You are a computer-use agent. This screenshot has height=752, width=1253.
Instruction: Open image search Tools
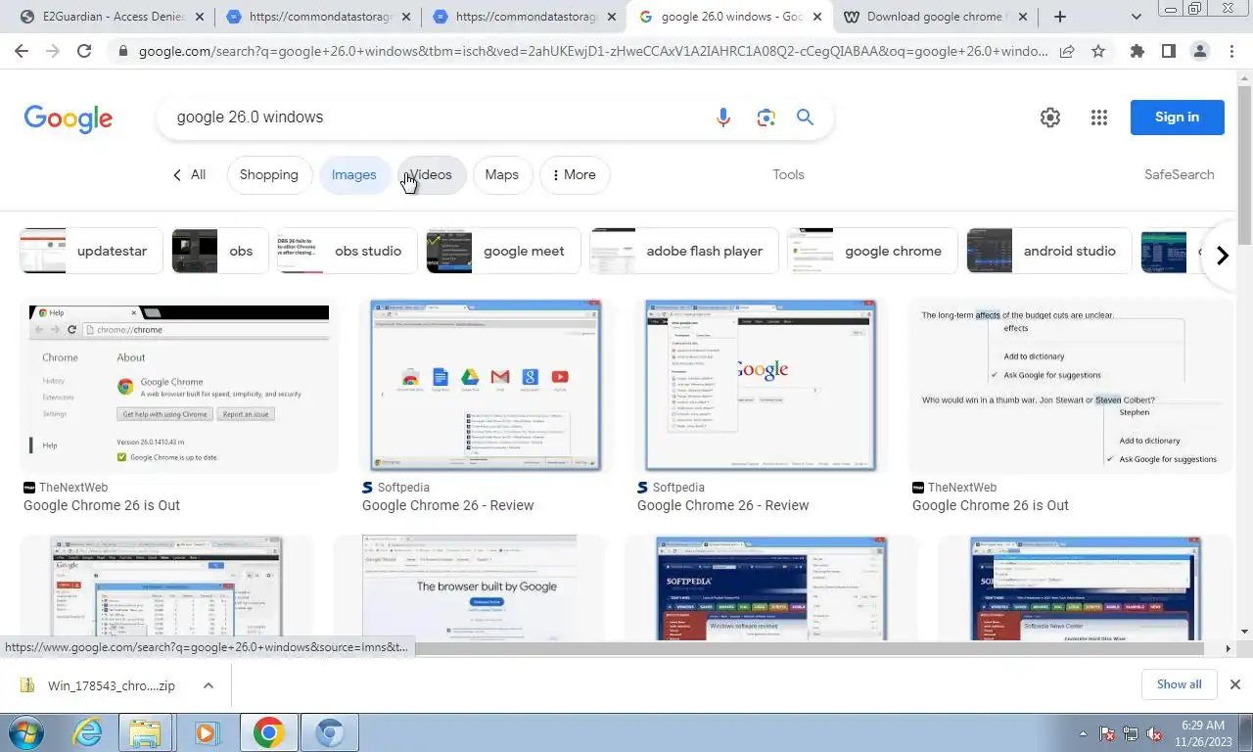[x=788, y=175]
